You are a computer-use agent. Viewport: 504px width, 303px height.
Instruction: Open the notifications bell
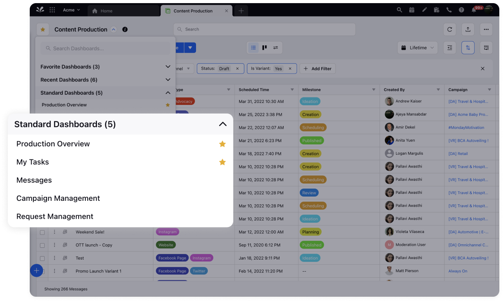(473, 10)
